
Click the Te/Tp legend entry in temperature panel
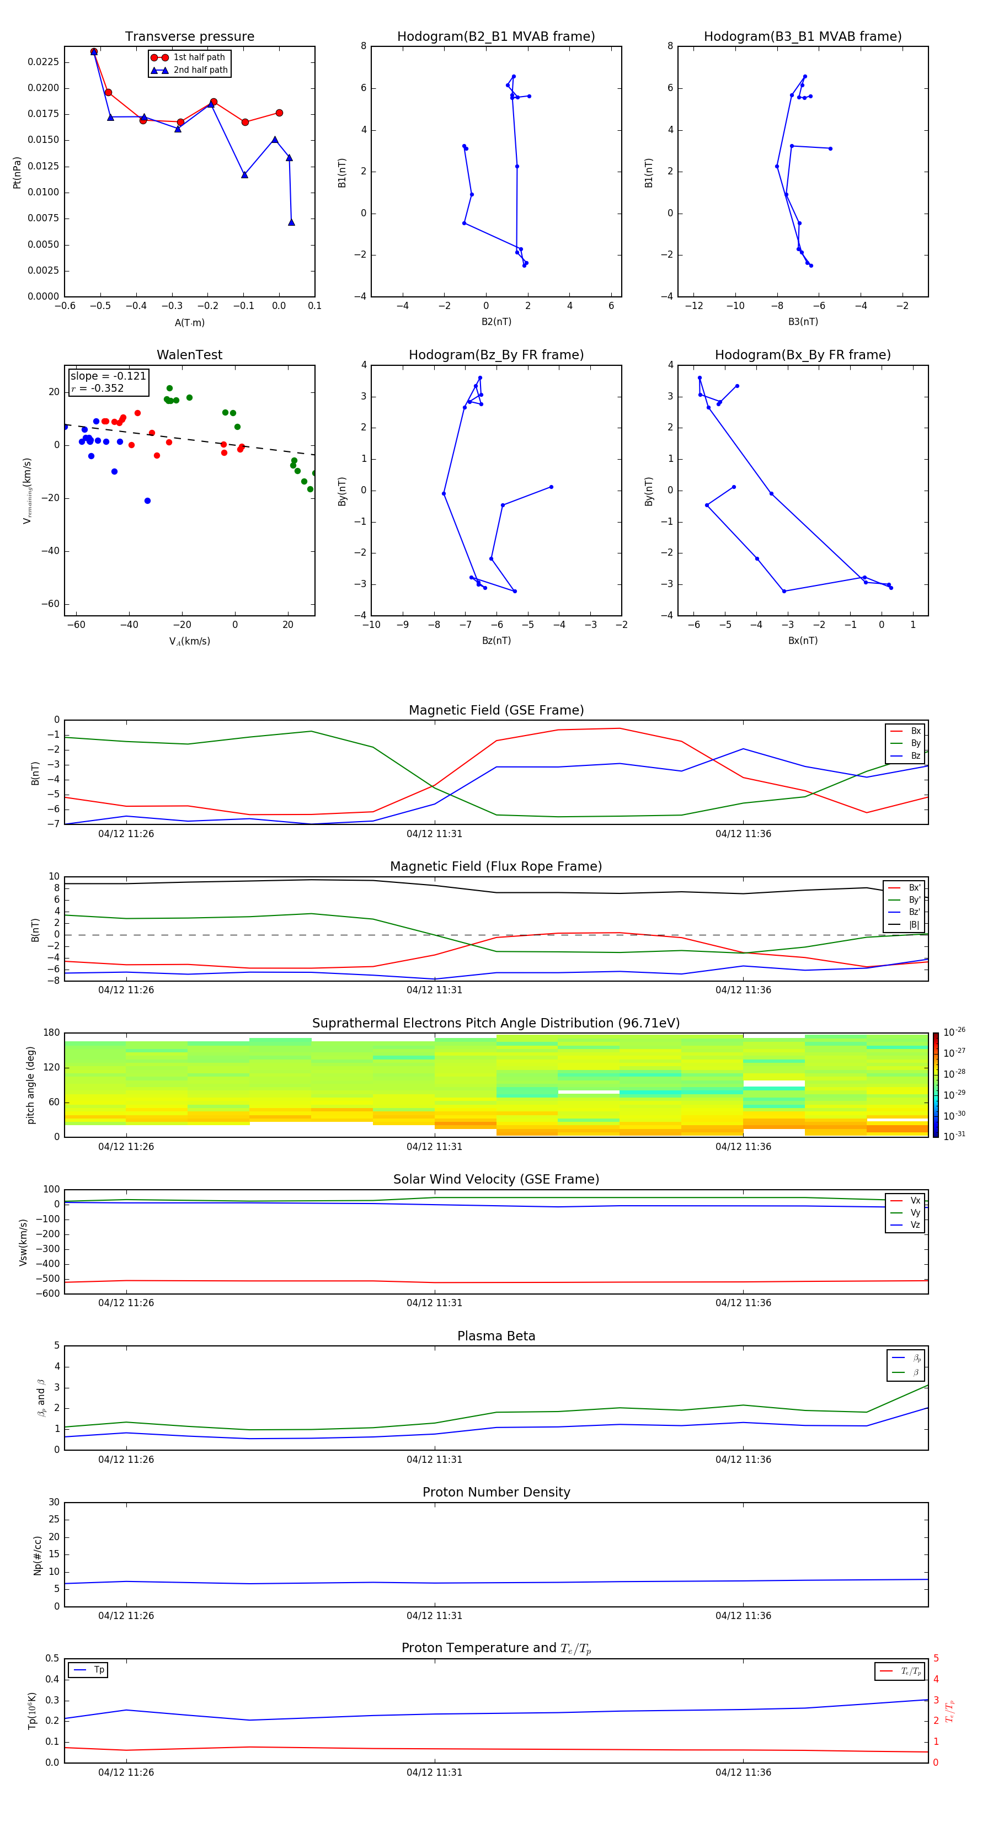(900, 1671)
